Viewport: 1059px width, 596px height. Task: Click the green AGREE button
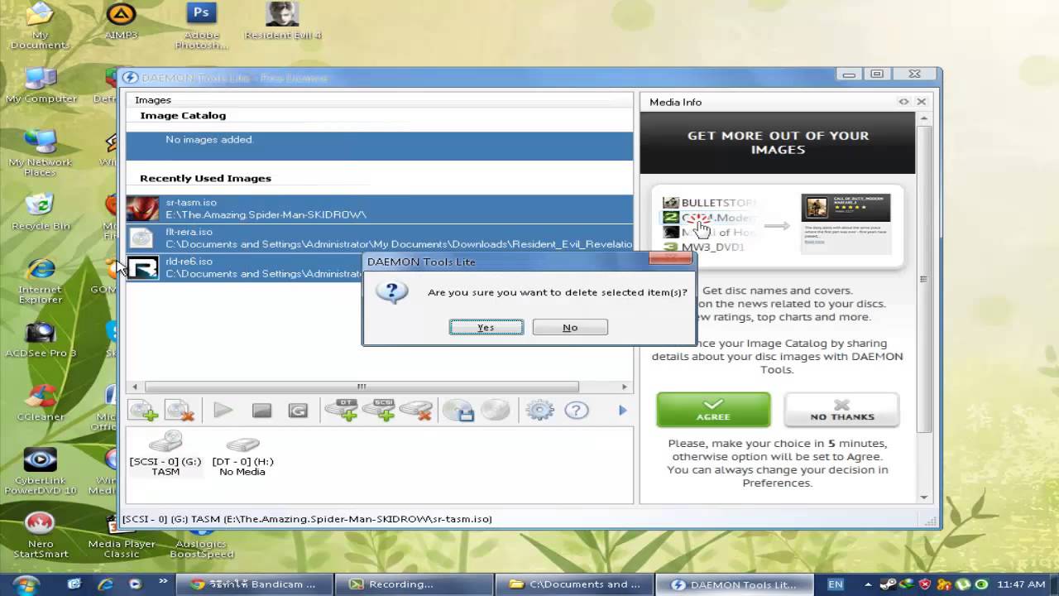pos(713,410)
